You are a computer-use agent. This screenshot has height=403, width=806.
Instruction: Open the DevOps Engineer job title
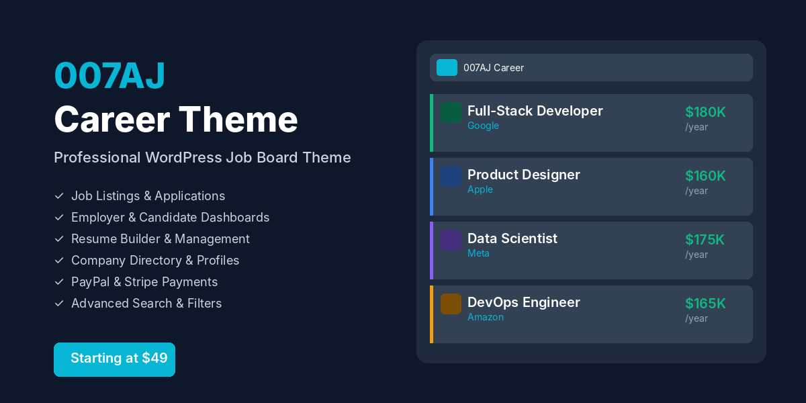[524, 302]
